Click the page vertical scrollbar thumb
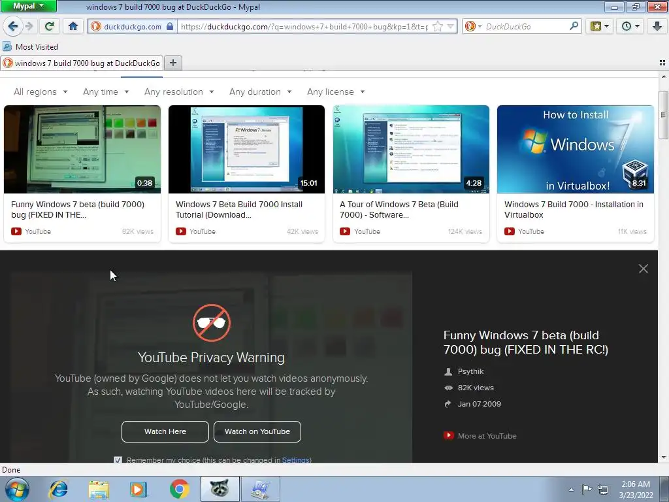This screenshot has width=669, height=502. pos(664,115)
